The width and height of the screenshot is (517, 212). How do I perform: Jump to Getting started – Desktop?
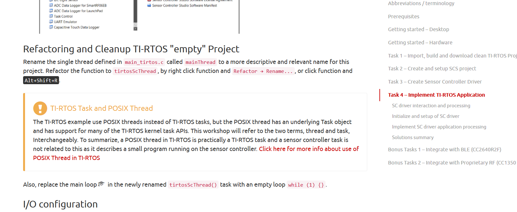click(419, 29)
